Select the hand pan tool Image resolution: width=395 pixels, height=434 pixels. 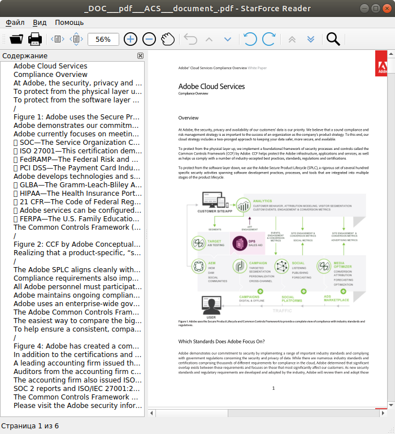coord(168,39)
